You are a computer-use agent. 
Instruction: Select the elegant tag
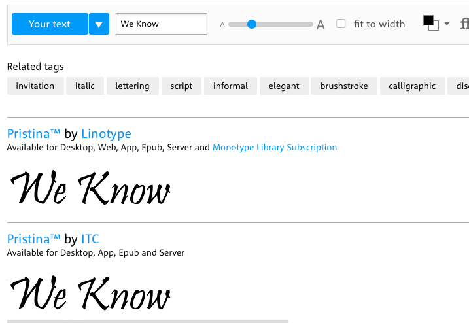(284, 86)
